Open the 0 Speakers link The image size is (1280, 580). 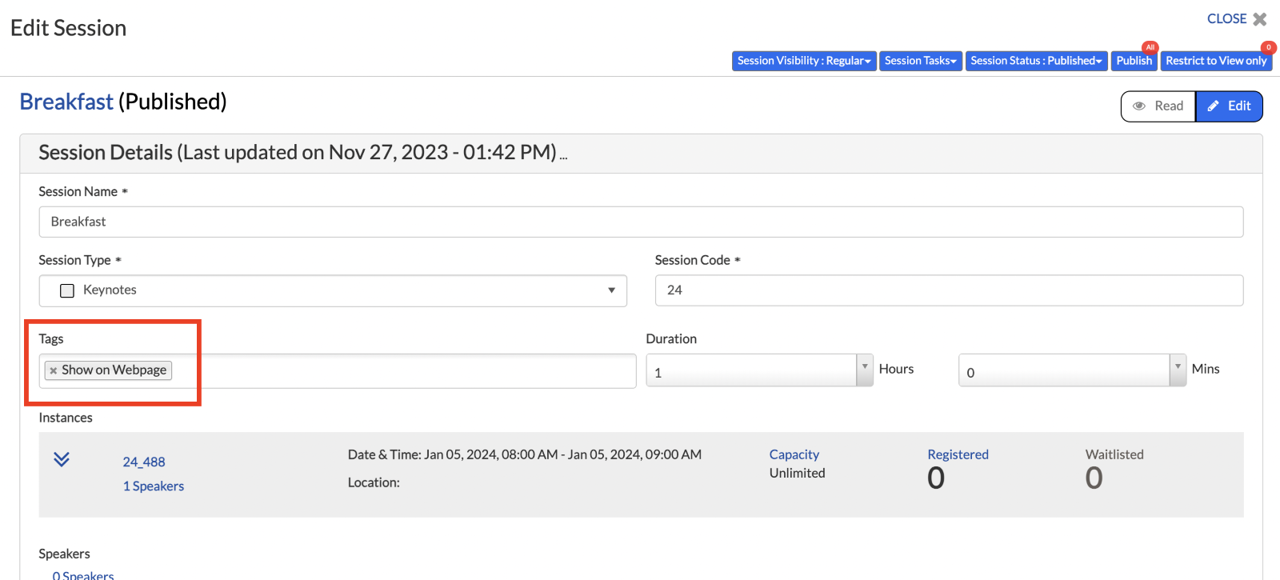coord(83,575)
